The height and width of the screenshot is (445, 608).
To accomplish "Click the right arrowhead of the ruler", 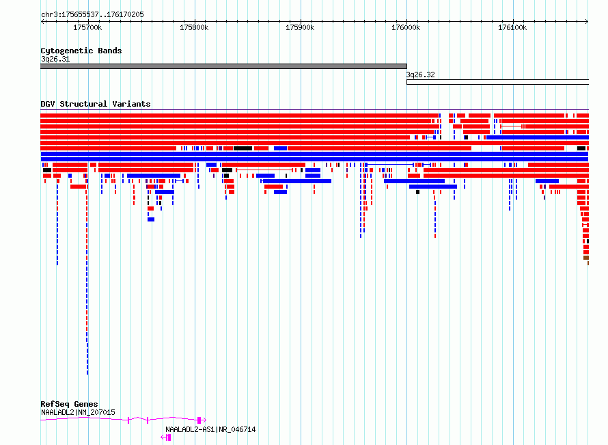I will (x=587, y=22).
